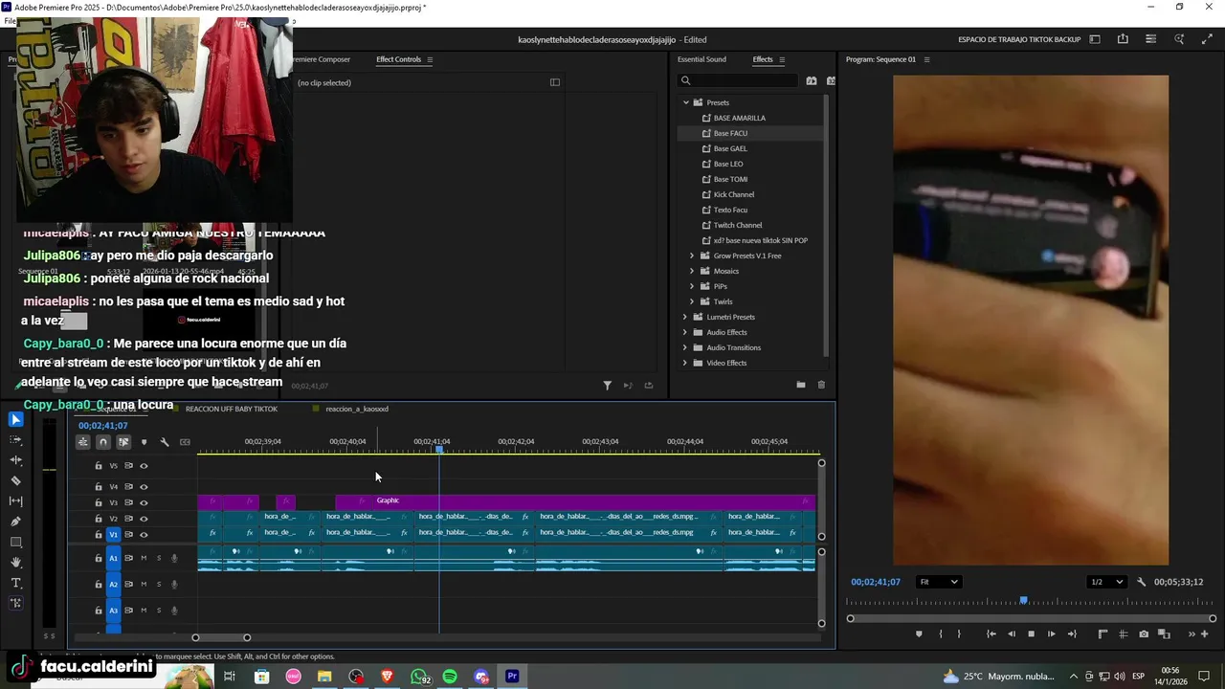Click the Effects search field
The width and height of the screenshot is (1225, 689).
[x=737, y=80]
